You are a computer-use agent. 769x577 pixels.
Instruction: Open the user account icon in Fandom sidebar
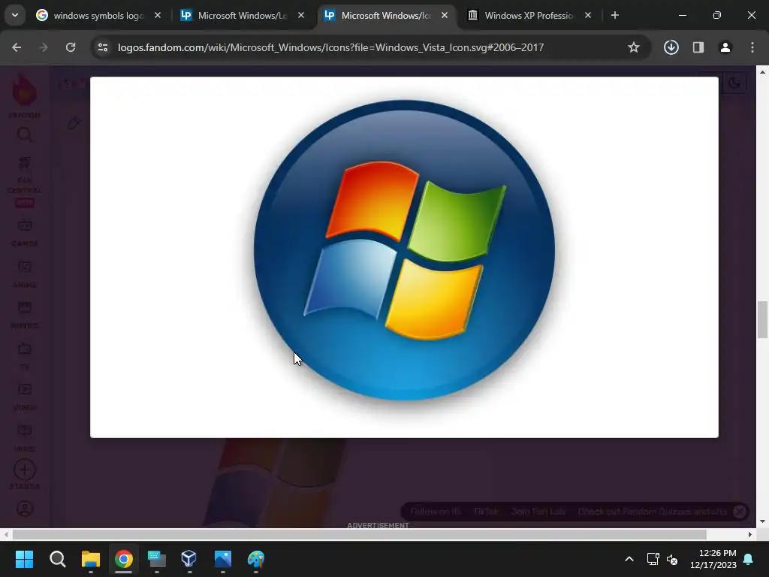(x=25, y=509)
